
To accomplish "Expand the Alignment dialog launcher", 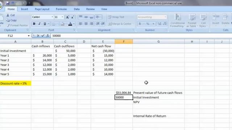I will [x=133, y=30].
